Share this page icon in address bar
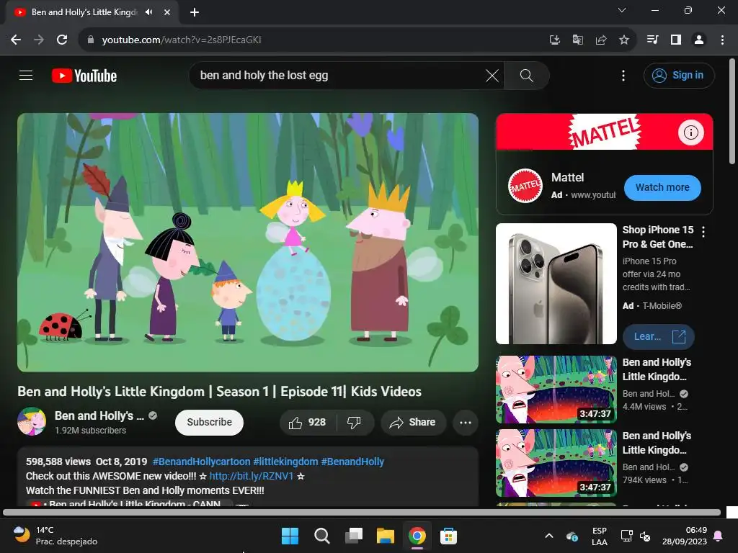Screen dimensions: 738x553 pos(601,40)
